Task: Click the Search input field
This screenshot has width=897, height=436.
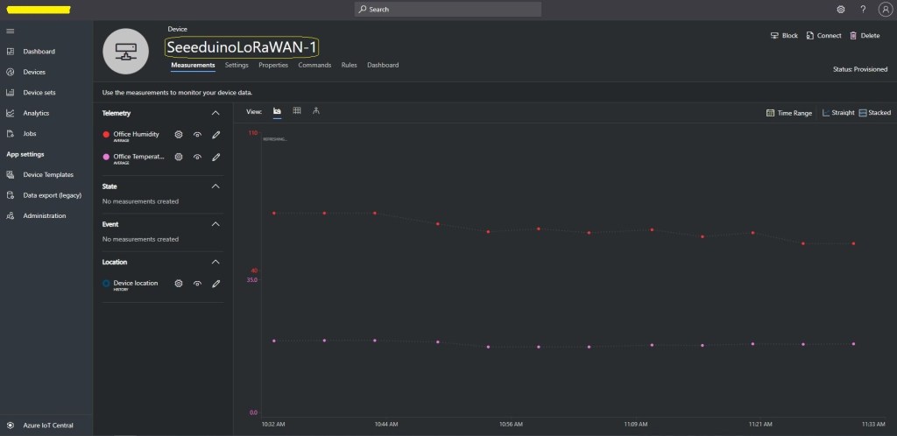Action: tap(448, 10)
